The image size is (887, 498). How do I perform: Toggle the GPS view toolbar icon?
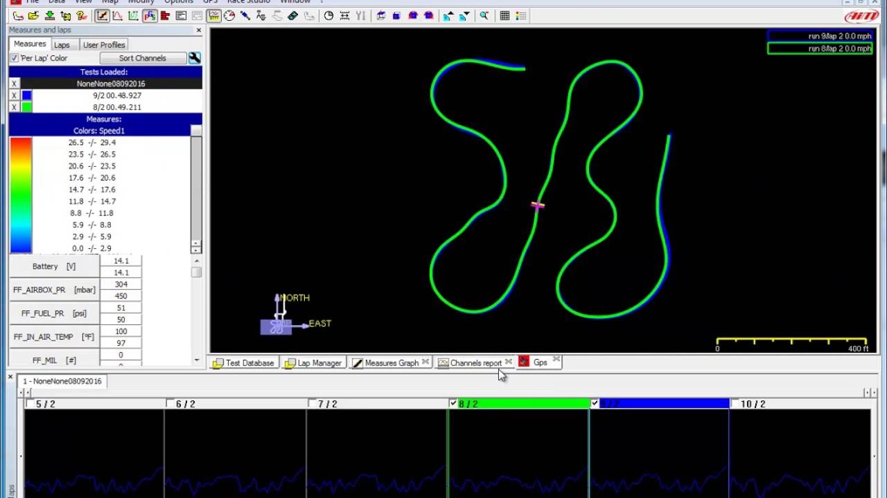(x=149, y=15)
